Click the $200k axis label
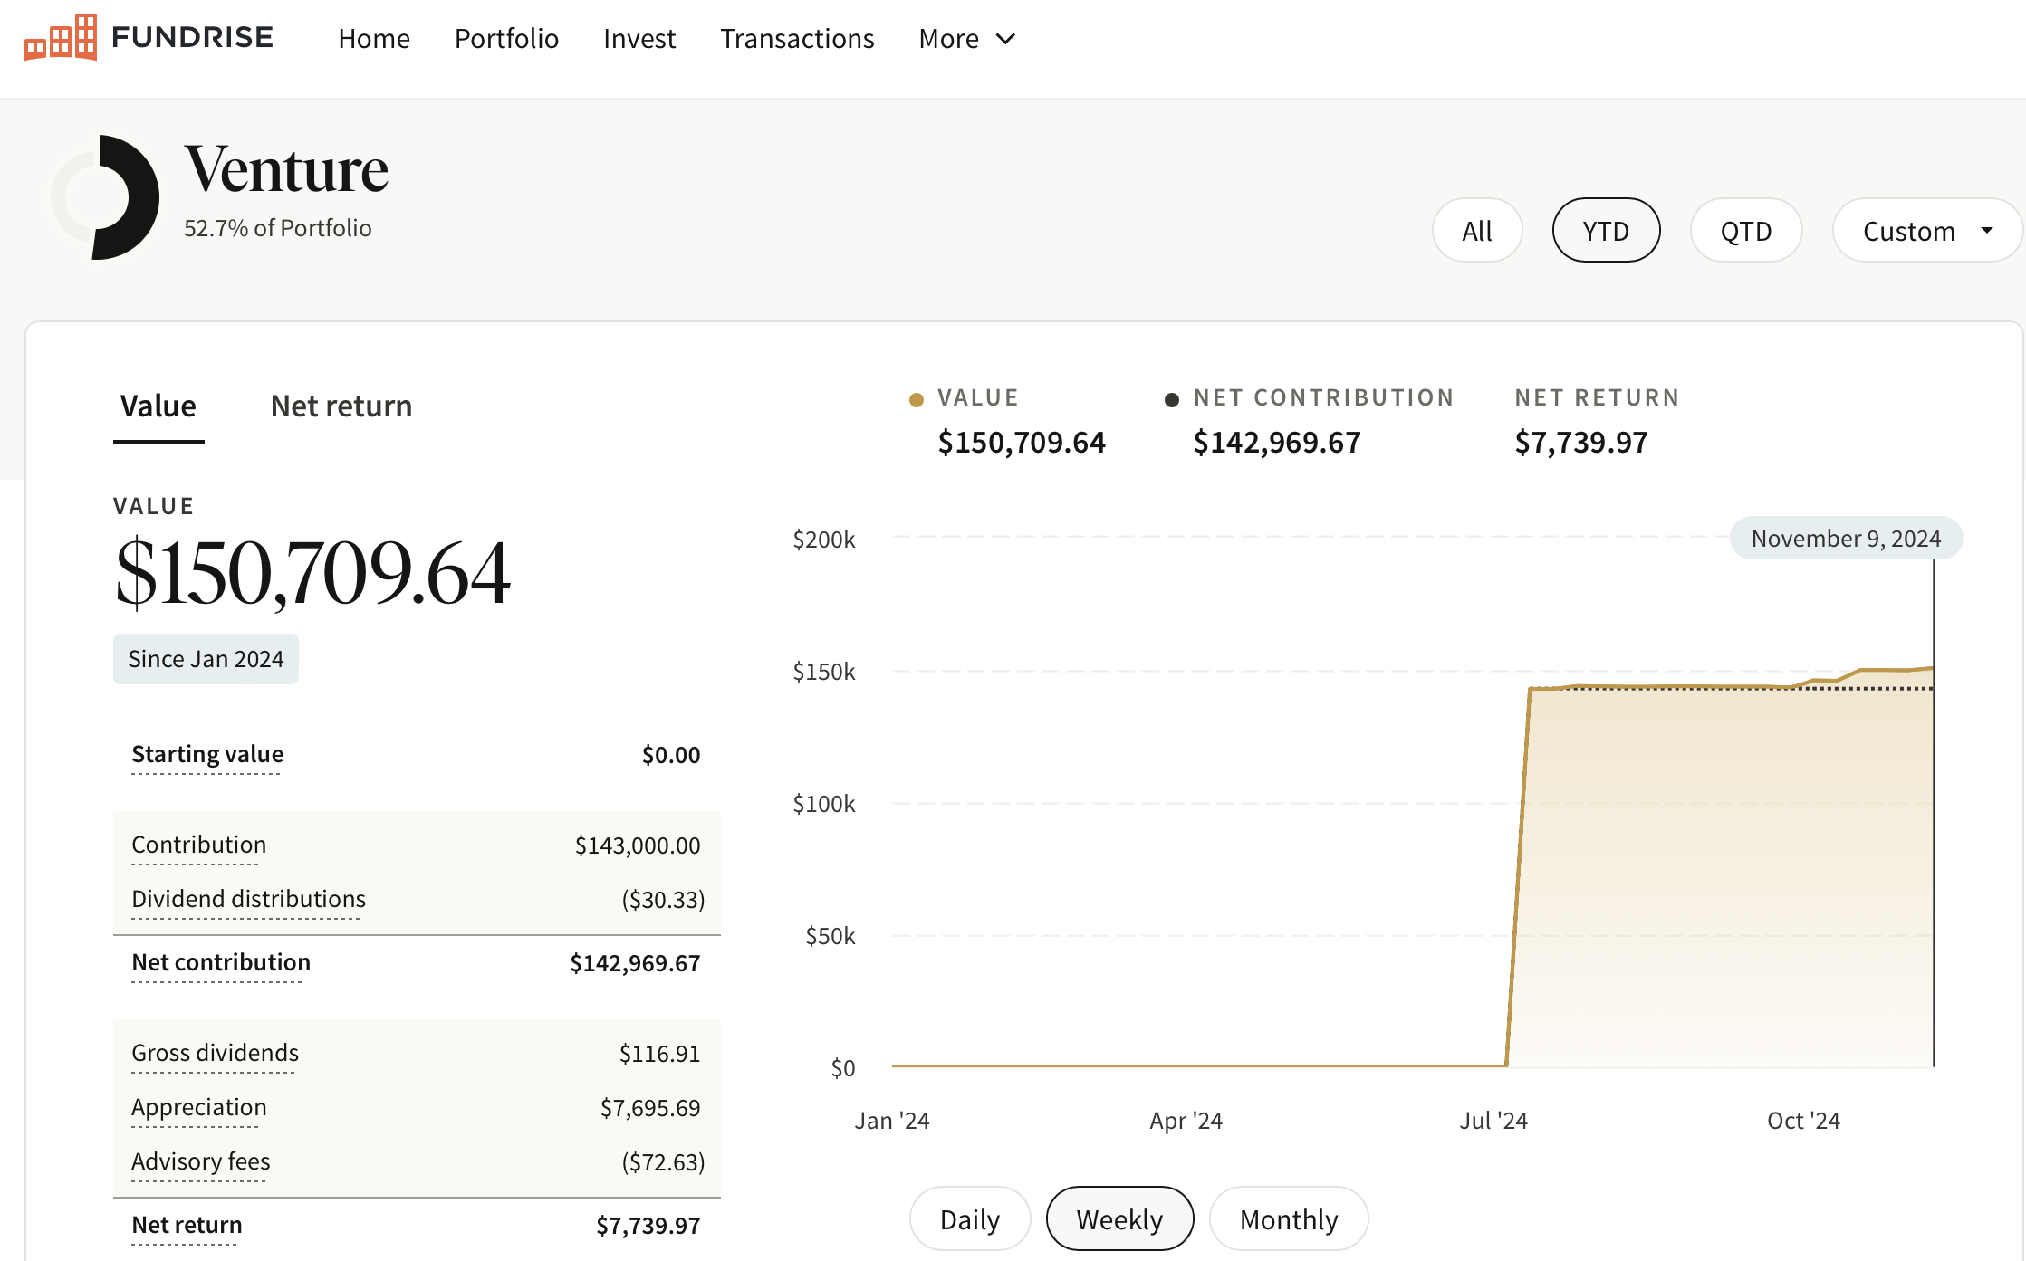Viewport: 2026px width, 1261px height. 824,540
